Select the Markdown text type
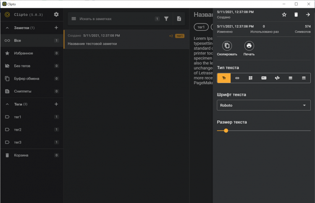Screen dimensions: 315x203 pyautogui.click(x=264, y=78)
